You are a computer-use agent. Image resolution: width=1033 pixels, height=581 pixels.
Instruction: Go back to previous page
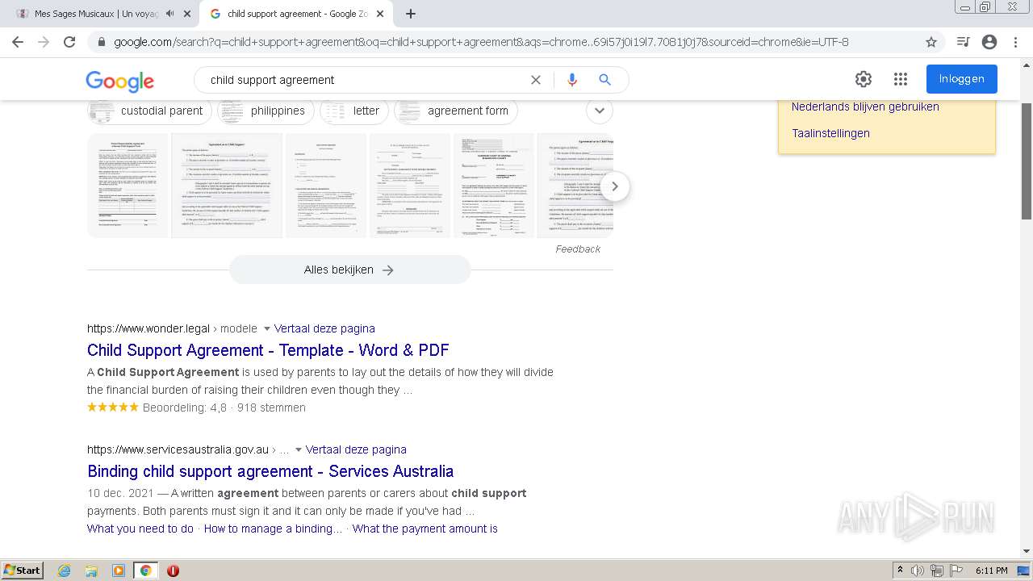18,42
